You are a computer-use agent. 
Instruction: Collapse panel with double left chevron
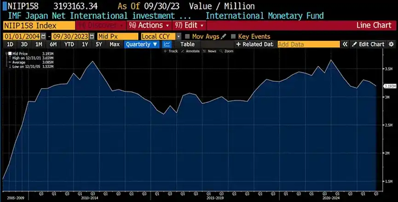[345, 45]
